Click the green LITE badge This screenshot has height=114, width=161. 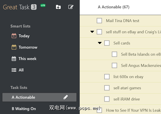(x=43, y=5)
